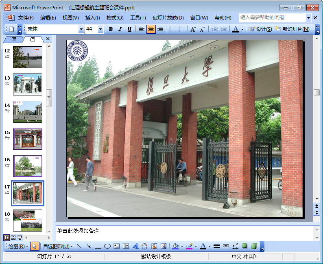Open the AutoShapes menu
The width and height of the screenshot is (323, 264).
[58, 246]
